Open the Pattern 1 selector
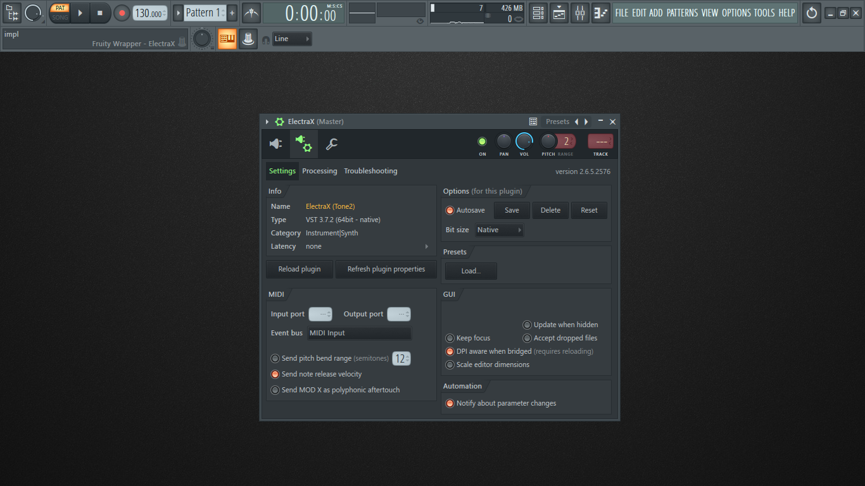 coord(205,13)
